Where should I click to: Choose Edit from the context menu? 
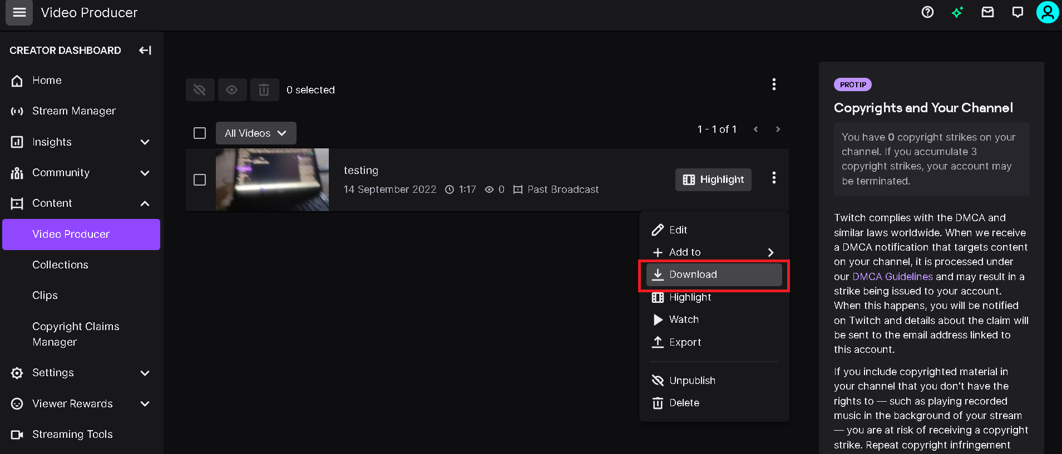click(x=714, y=230)
